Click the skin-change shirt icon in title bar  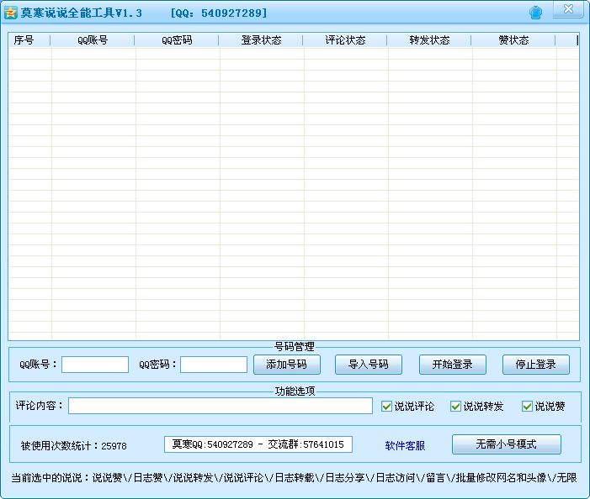point(535,13)
